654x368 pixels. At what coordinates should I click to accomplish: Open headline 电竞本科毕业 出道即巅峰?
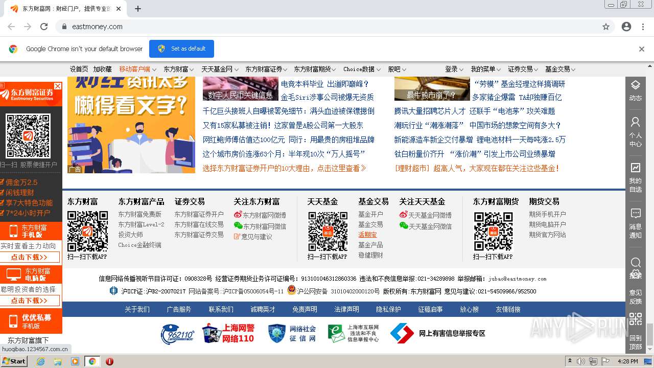click(x=324, y=84)
